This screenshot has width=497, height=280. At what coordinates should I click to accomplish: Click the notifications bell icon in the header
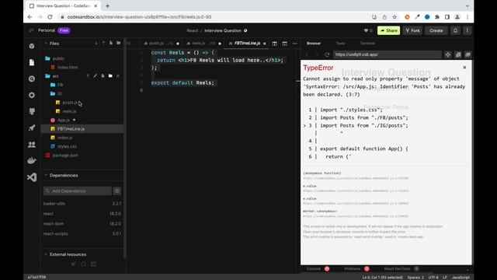pos(456,30)
